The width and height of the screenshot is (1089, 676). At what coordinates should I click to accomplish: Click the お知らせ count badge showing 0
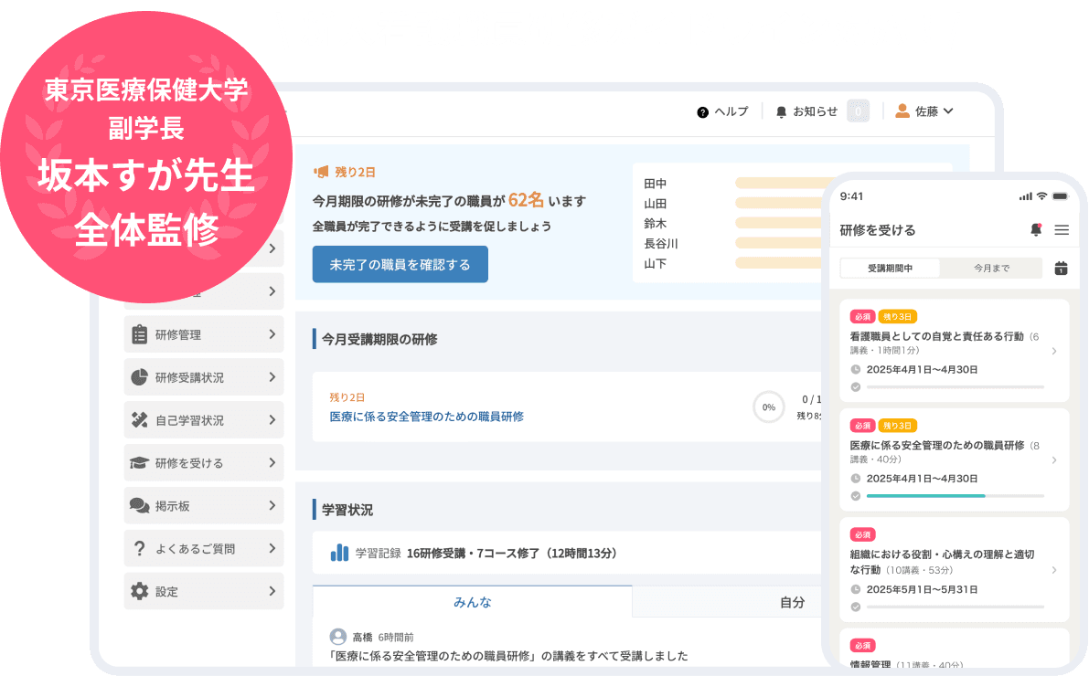[859, 111]
